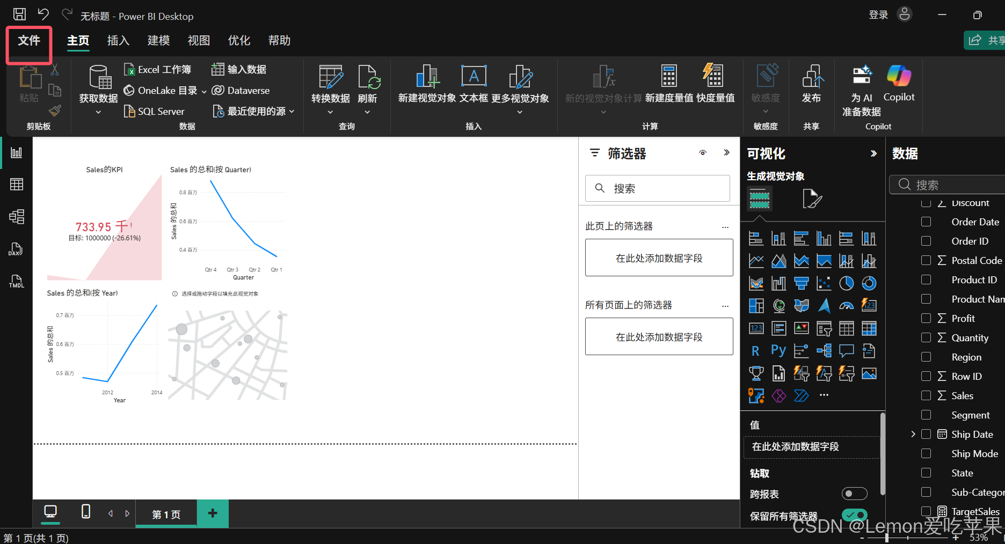Image resolution: width=1005 pixels, height=544 pixels.
Task: Toggle filter pane visibility eye icon
Action: 703,153
